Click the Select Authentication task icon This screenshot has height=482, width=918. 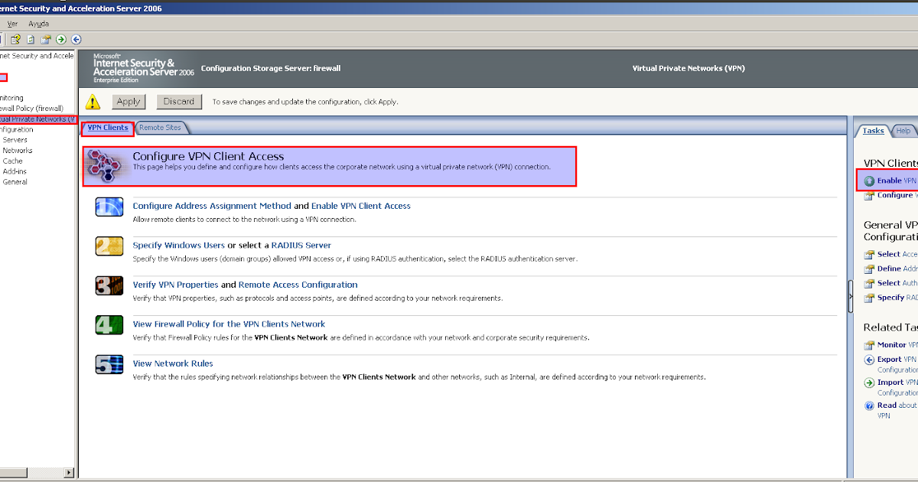pyautogui.click(x=869, y=283)
